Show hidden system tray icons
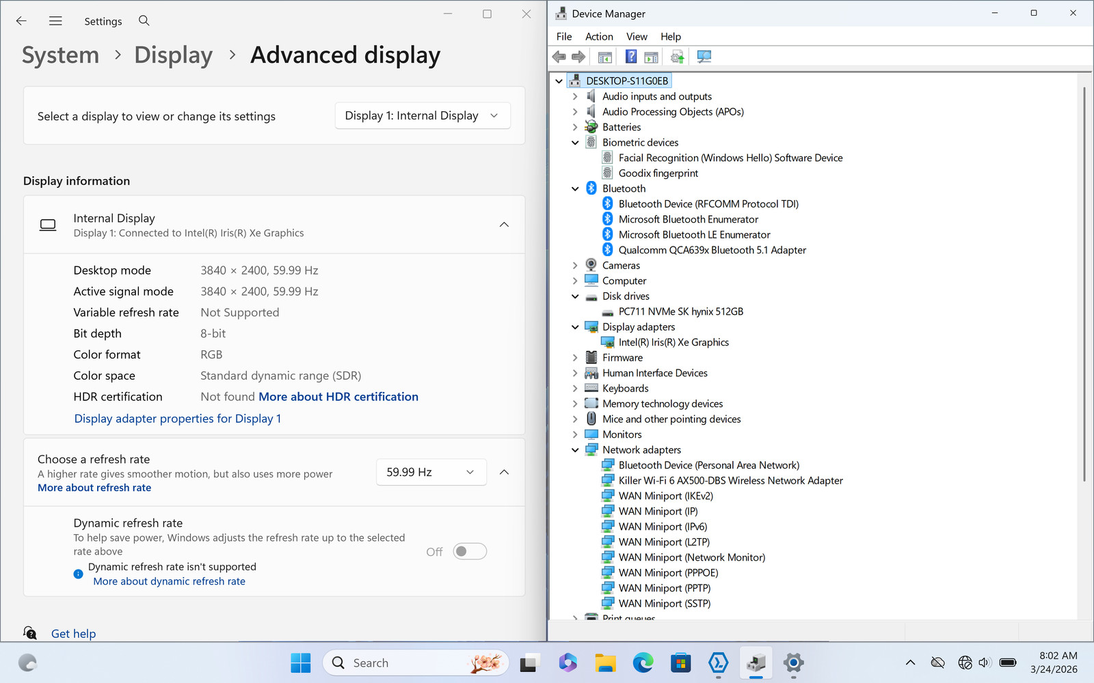Viewport: 1094px width, 683px height. pos(910,663)
